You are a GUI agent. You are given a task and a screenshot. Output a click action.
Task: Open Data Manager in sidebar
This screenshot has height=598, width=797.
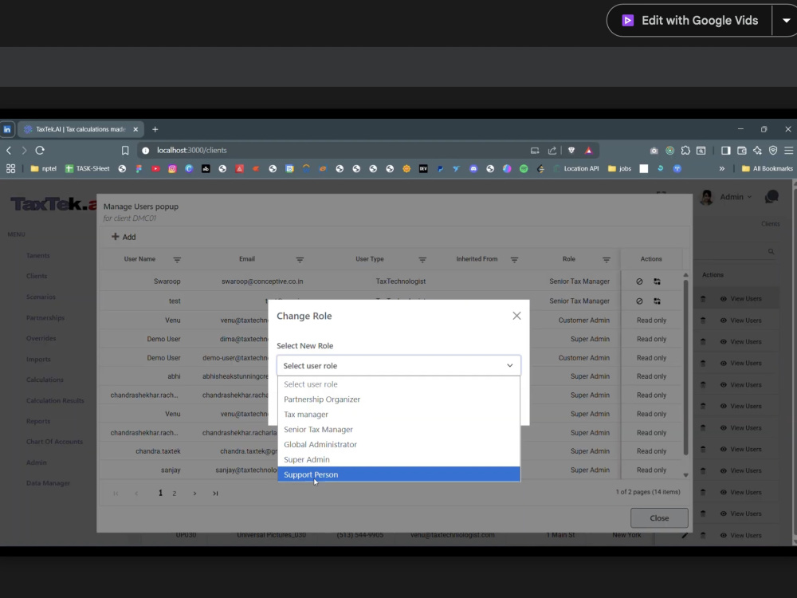point(49,483)
